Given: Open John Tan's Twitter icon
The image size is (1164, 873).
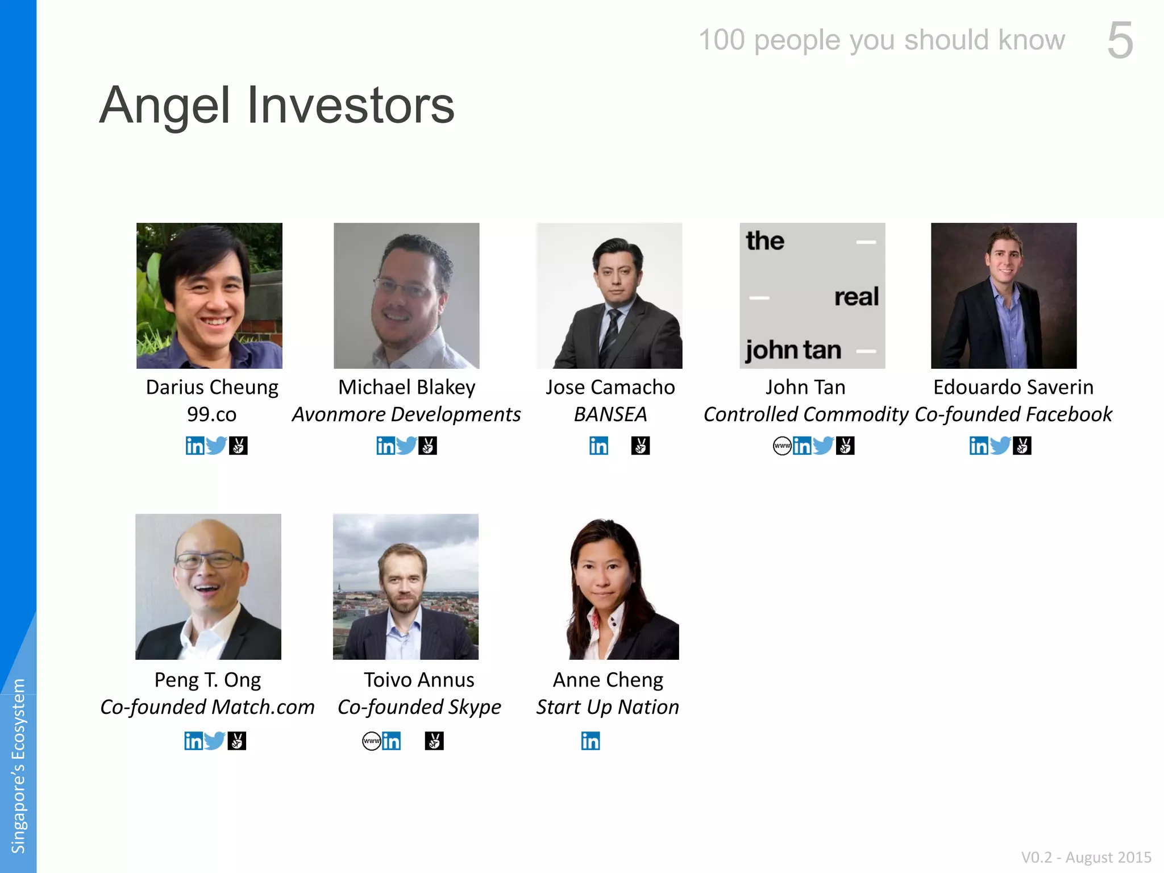Looking at the screenshot, I should coord(824,446).
